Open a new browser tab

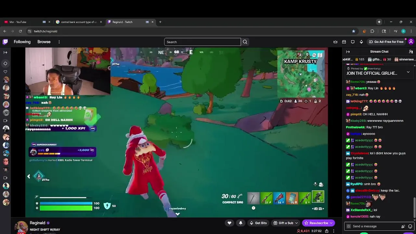(160, 22)
